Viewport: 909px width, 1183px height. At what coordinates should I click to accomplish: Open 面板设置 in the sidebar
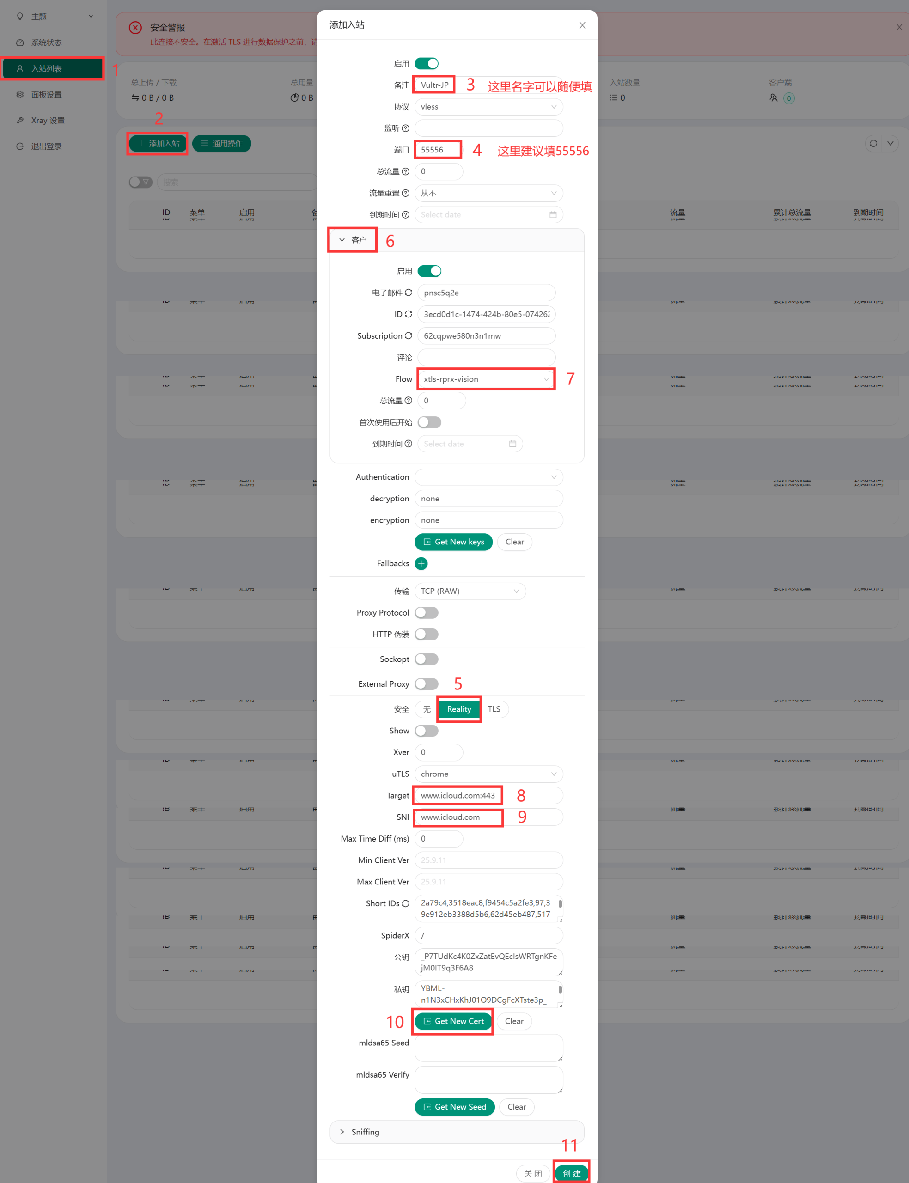[x=47, y=95]
